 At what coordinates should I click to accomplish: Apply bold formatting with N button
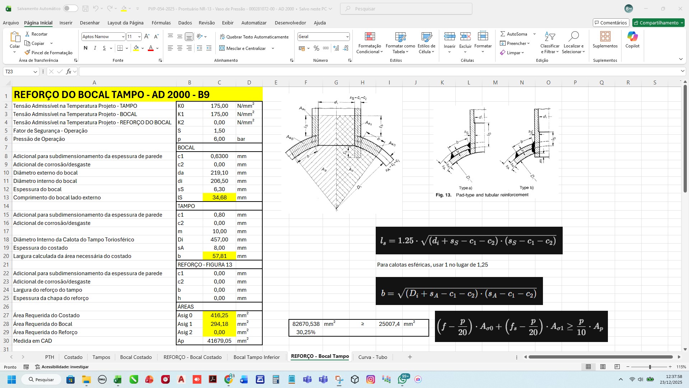pyautogui.click(x=85, y=48)
